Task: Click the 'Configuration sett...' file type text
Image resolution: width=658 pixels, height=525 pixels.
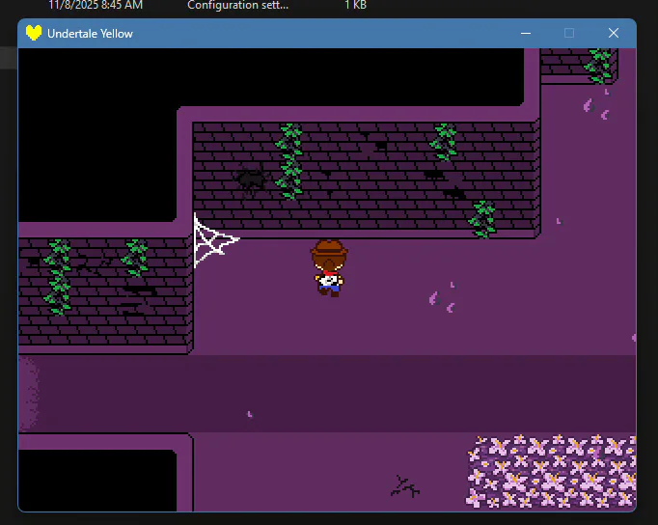Action: click(237, 5)
